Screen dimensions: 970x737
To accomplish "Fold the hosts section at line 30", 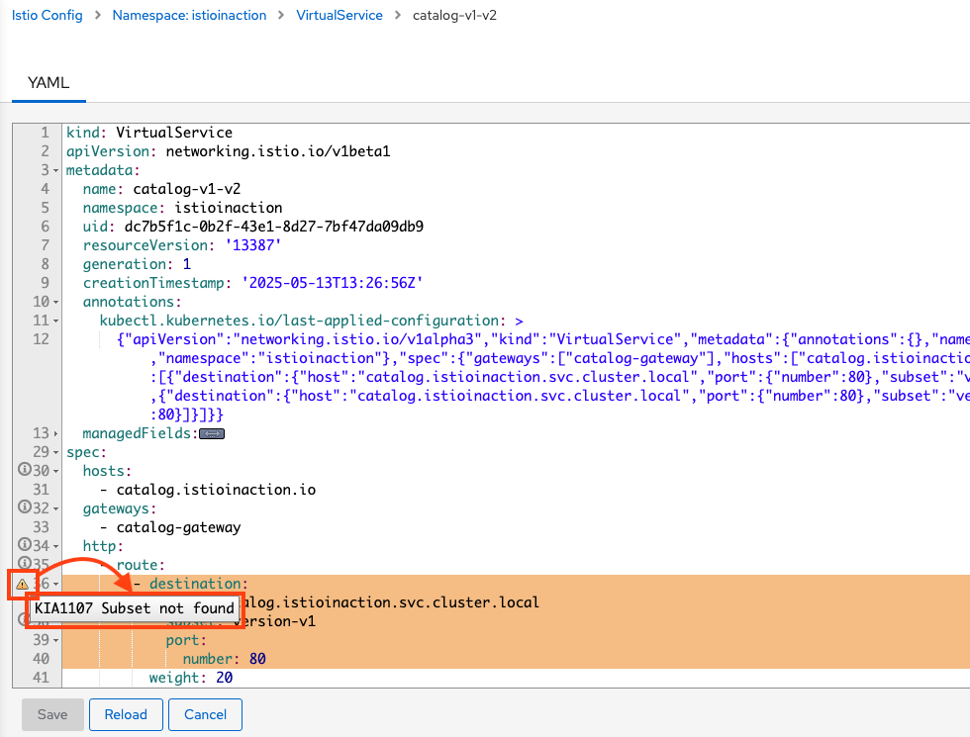I will click(55, 471).
